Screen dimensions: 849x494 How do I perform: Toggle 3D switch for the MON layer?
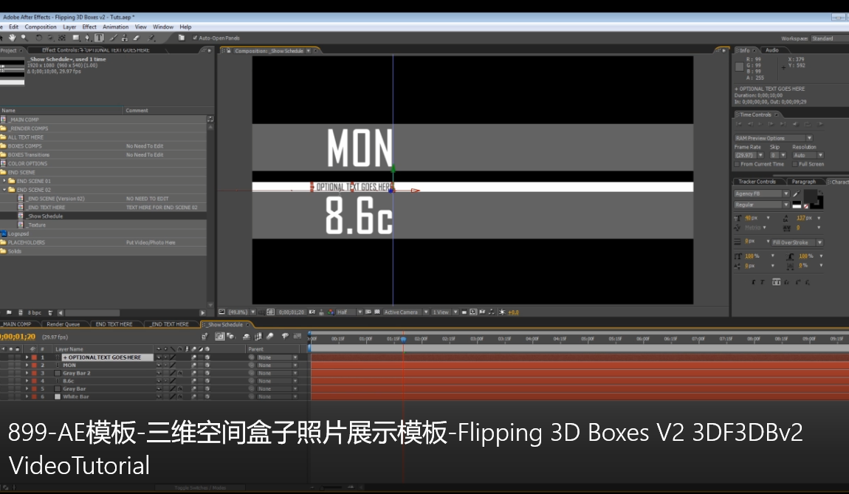click(207, 366)
